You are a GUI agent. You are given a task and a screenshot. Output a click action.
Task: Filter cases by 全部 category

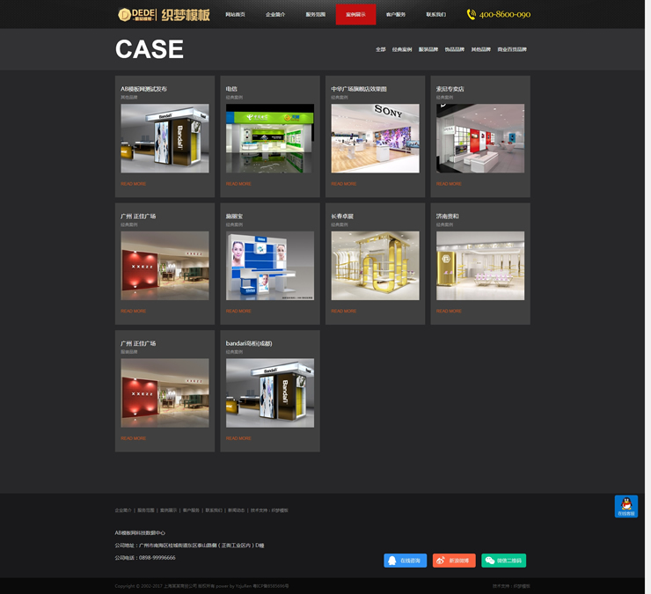[x=380, y=49]
